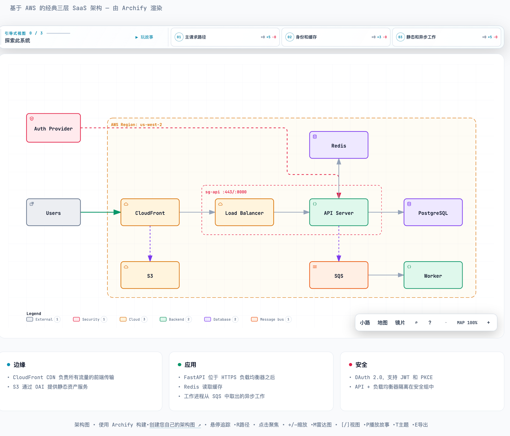The width and height of the screenshot is (510, 436).
Task: Toggle the 小路 paths mode
Action: pyautogui.click(x=365, y=323)
